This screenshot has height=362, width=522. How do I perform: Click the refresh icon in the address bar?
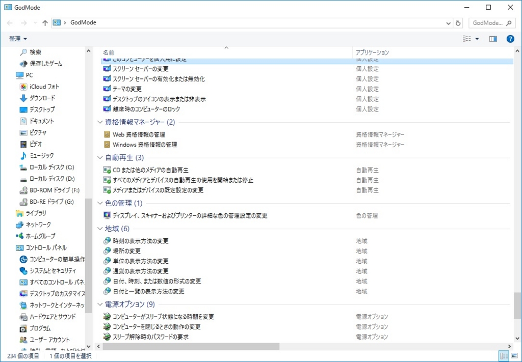point(458,23)
